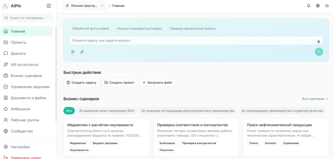
Task: Filter by AI-инженер по продажам tab
Action: coord(188,111)
